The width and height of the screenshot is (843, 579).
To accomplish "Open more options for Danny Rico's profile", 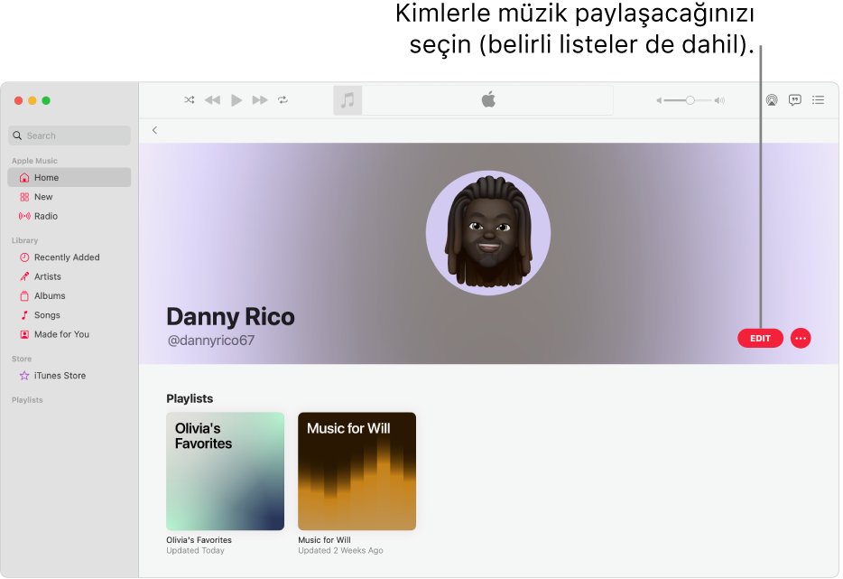I will coord(801,338).
